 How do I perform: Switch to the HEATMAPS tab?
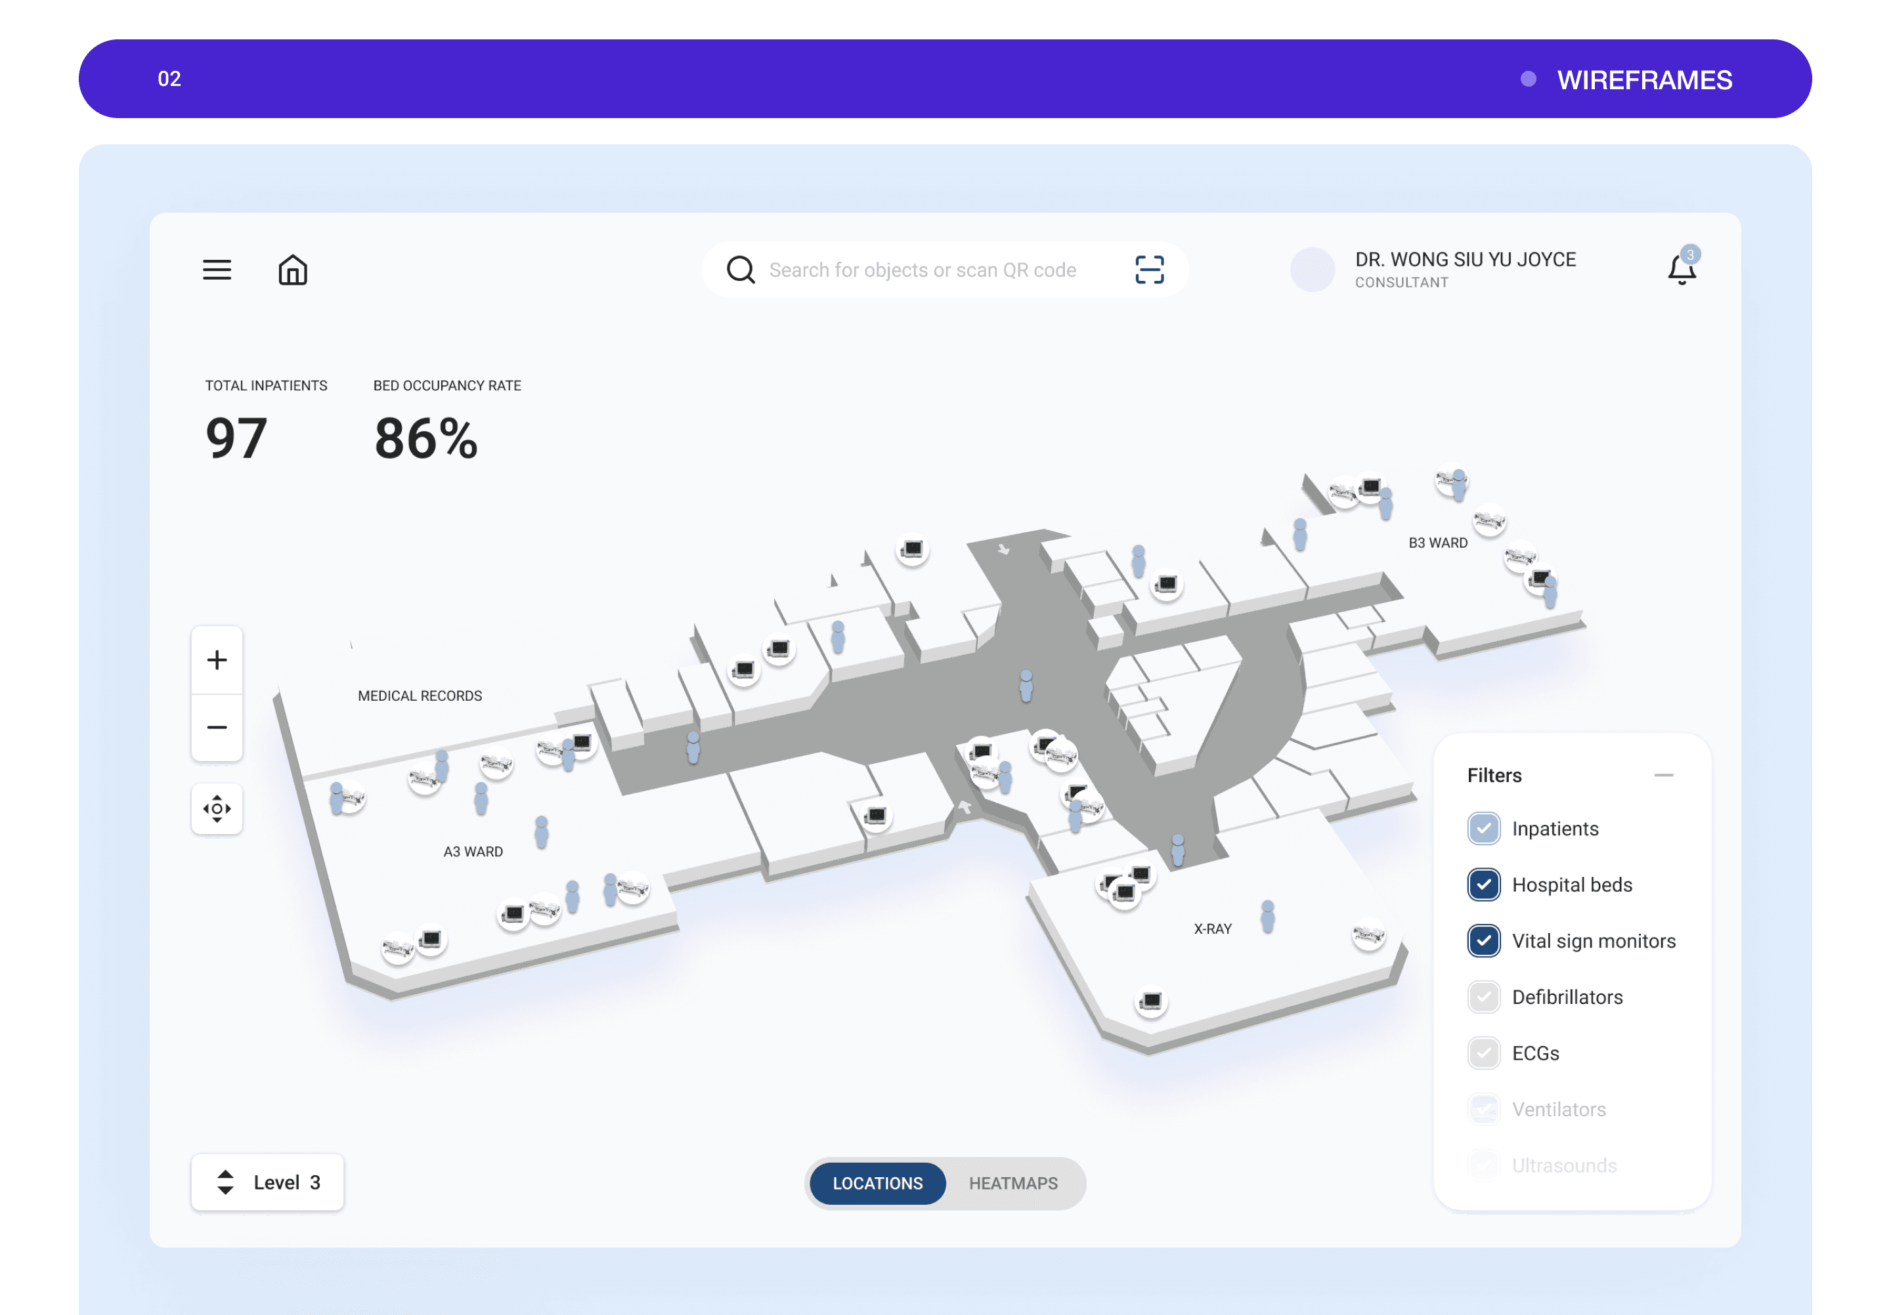[x=1012, y=1183]
